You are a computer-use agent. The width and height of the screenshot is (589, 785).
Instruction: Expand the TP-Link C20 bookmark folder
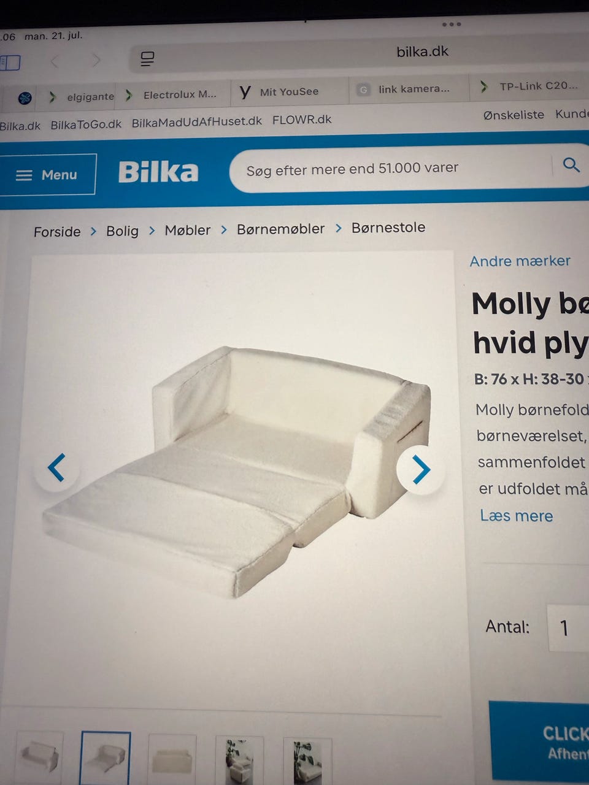(529, 86)
